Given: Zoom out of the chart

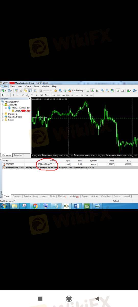Looking at the screenshot, I should 107,91.
